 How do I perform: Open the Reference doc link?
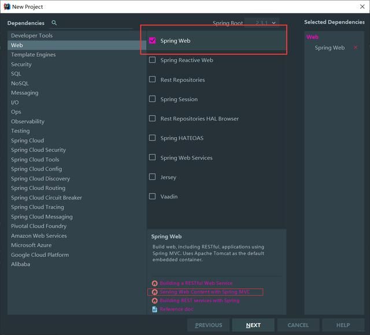tap(176, 310)
